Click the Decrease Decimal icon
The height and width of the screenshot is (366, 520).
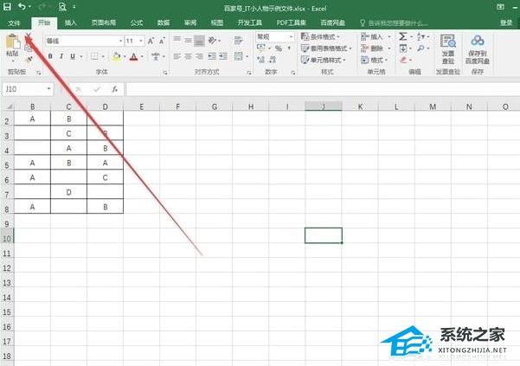tap(273, 60)
